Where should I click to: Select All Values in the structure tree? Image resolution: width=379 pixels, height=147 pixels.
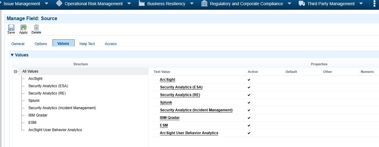click(x=30, y=71)
